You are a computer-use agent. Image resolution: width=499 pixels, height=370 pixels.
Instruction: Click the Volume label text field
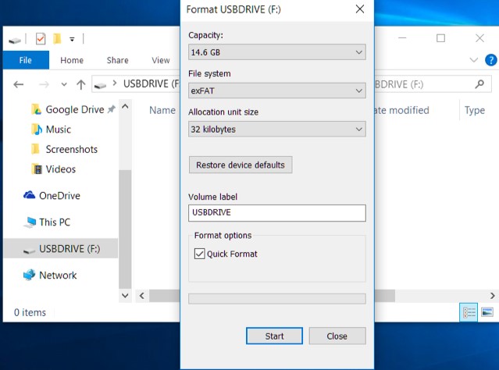[277, 213]
